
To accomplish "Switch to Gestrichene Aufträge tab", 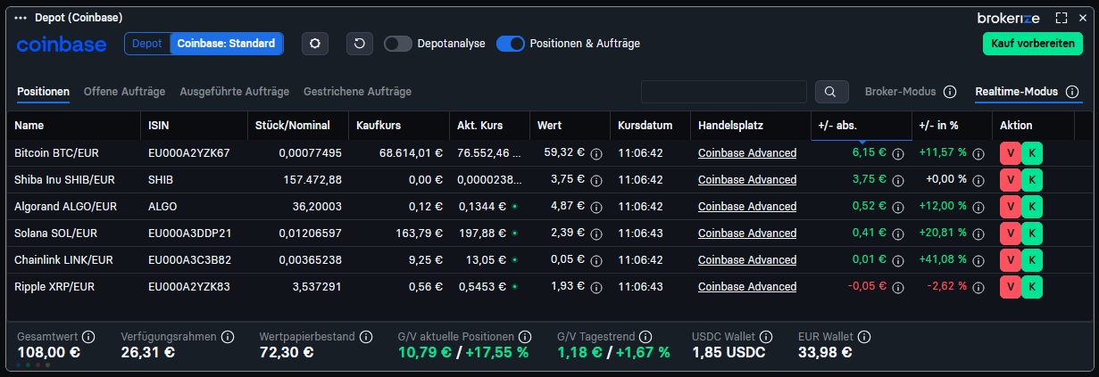I will (357, 92).
